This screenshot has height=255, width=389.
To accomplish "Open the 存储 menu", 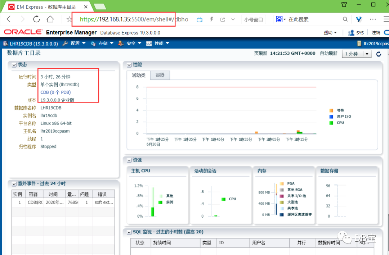I will pos(106,44).
